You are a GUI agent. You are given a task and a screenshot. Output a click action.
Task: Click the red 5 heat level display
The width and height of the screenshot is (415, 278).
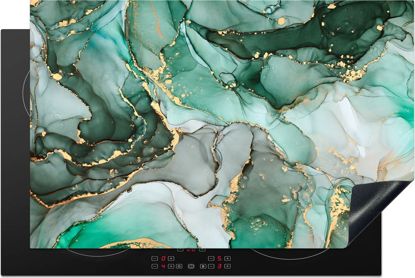coord(219,259)
